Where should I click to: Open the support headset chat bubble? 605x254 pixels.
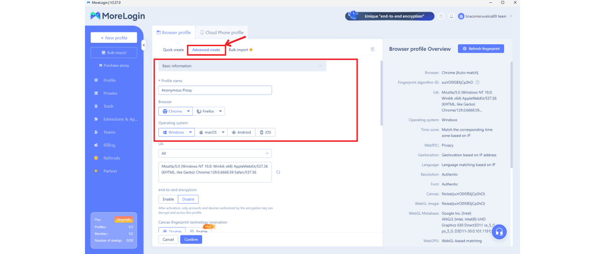click(x=499, y=232)
